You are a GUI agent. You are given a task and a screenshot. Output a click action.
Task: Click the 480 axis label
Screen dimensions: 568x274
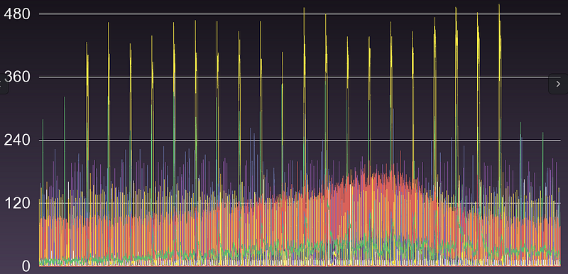(16, 14)
